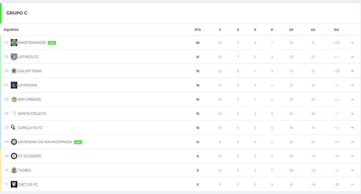Click the PTS column header

(198, 30)
